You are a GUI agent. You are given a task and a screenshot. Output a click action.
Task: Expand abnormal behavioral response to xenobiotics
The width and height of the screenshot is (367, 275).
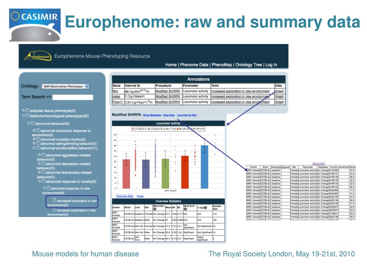point(34,130)
